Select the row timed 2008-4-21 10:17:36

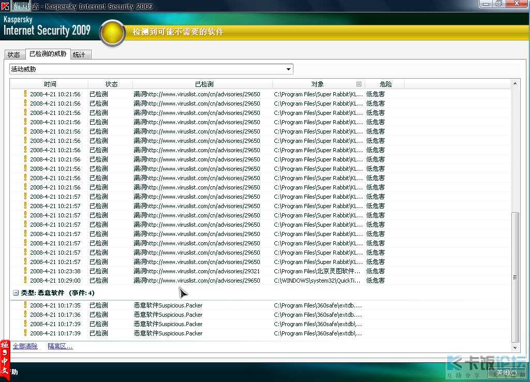coord(260,315)
